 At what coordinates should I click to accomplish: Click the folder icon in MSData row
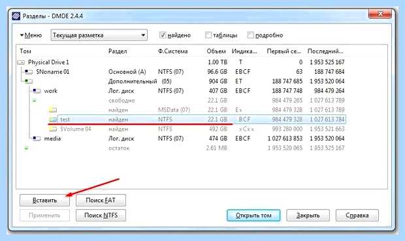53,110
